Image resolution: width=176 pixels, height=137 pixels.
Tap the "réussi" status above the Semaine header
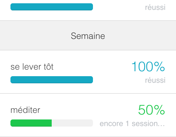coord(155,7)
